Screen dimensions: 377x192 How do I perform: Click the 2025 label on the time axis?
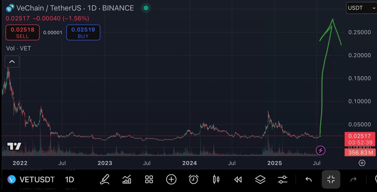pyautogui.click(x=275, y=163)
